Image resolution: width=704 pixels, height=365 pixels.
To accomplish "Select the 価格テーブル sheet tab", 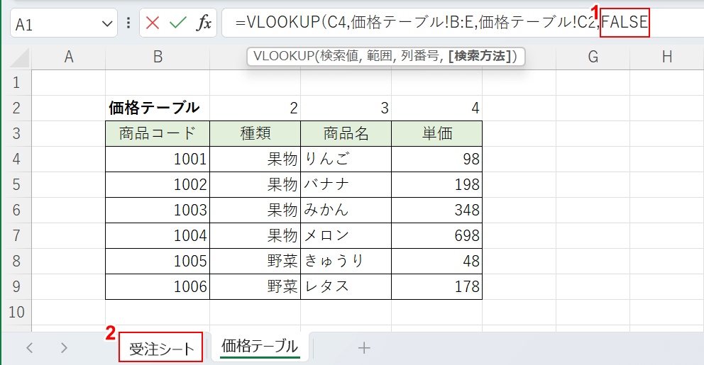I will (x=259, y=347).
